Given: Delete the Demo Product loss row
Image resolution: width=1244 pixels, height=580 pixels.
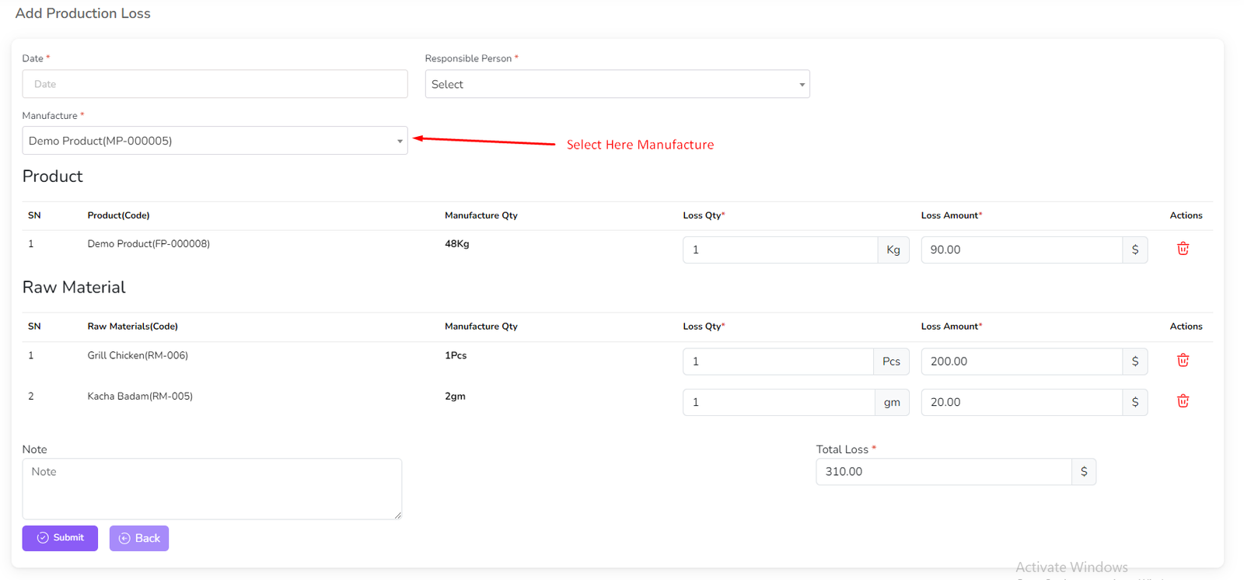Looking at the screenshot, I should (1183, 249).
